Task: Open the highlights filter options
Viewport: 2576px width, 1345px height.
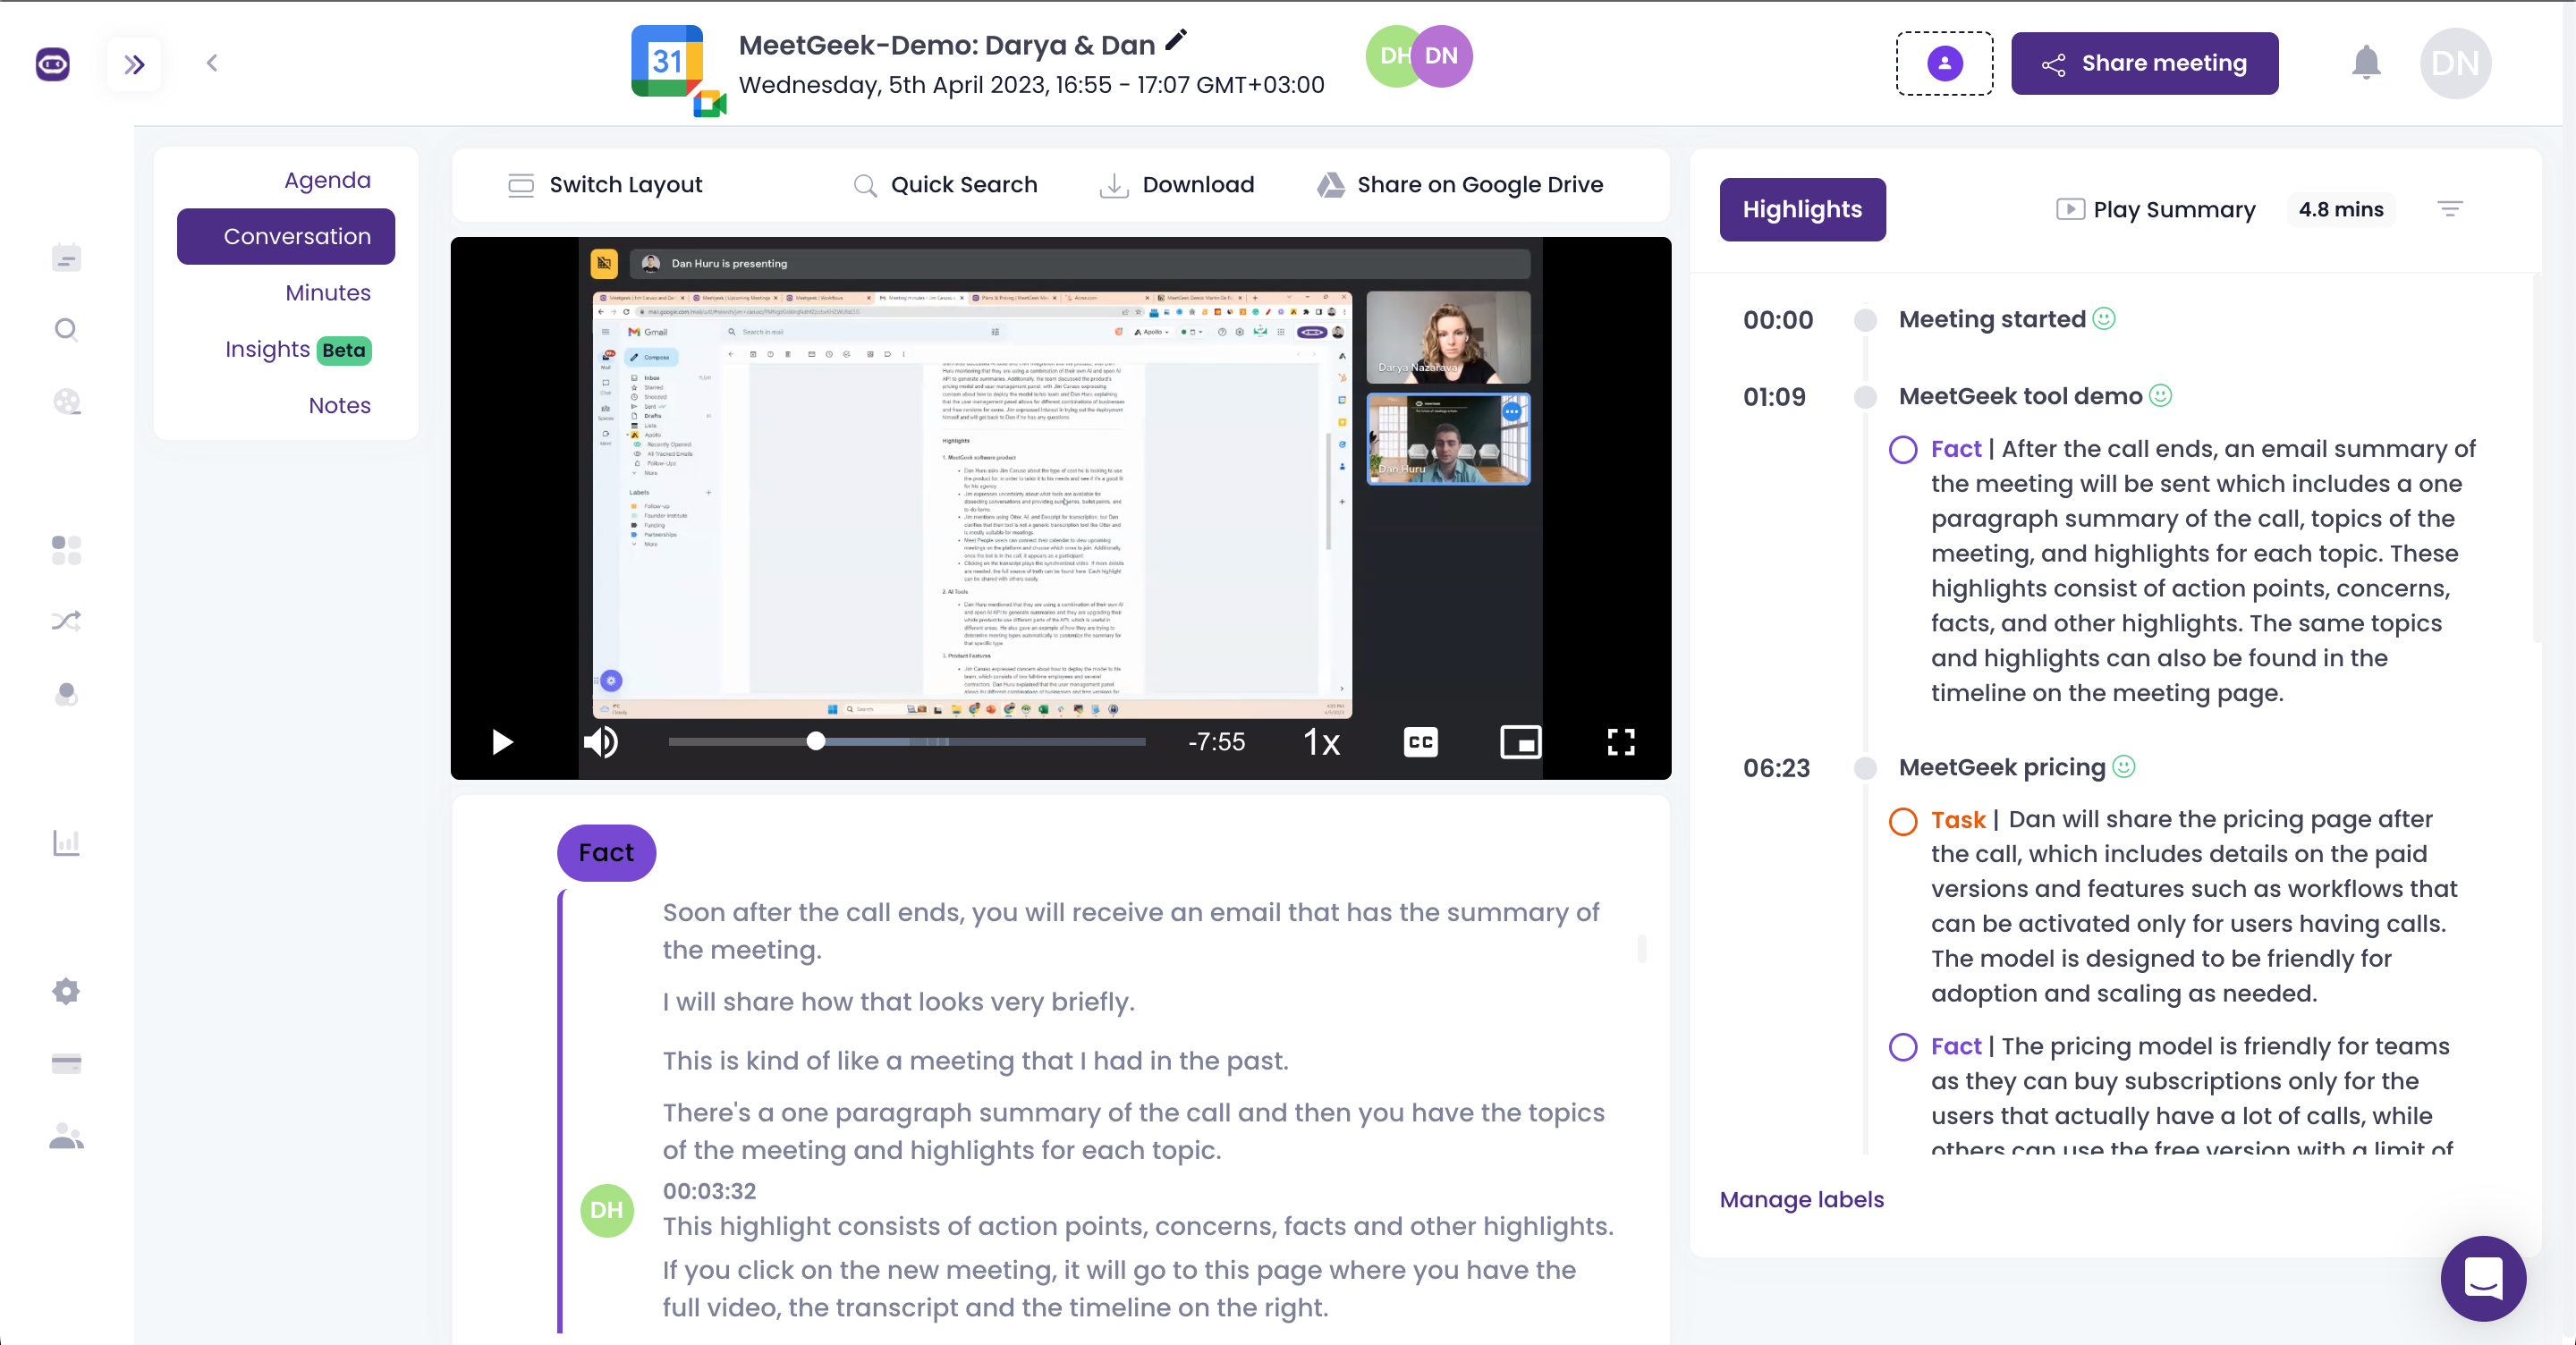Action: [2451, 209]
